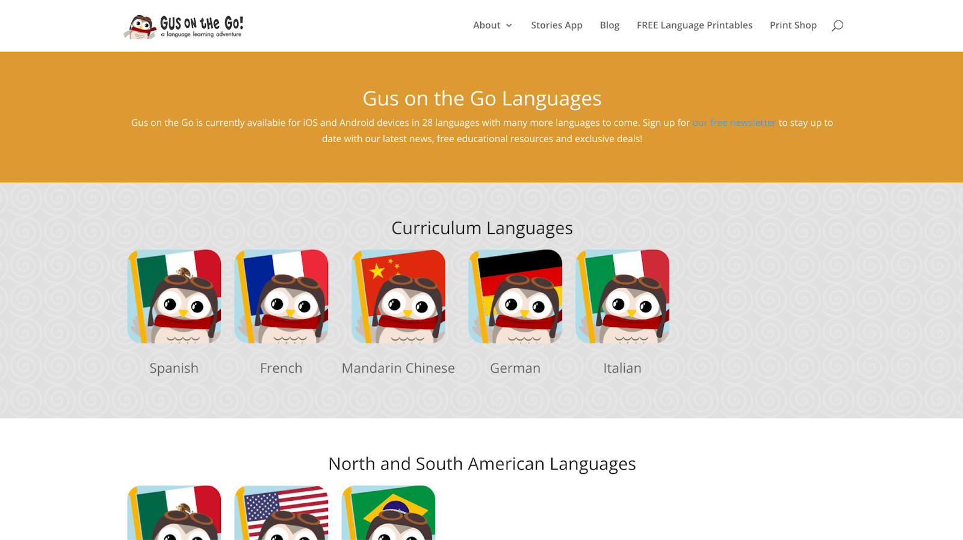Choose the Mandarin Chinese owl icon
Image resolution: width=963 pixels, height=540 pixels.
click(x=398, y=296)
